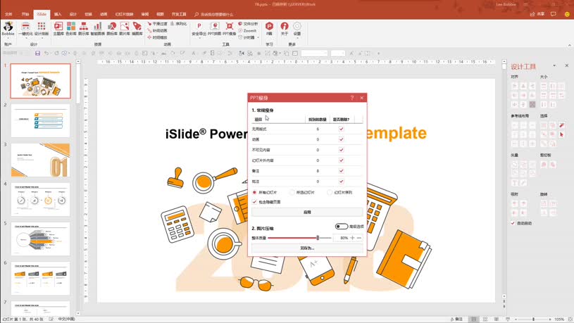The image size is (574, 323).
Task: Open the 开发工具 developer tab
Action: pos(179,14)
